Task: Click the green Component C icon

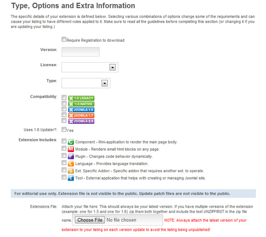Action: pos(71,142)
